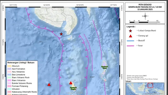Viewport: 168px width, 95px height.
Task: Click the '= Lokasi Gempa Bumi' legend label
Action: coord(146,31)
